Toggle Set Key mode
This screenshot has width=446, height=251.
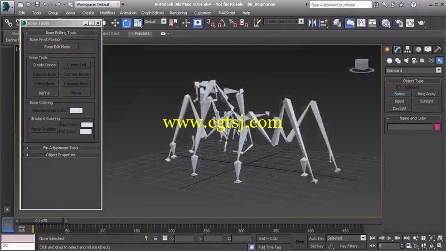[x=317, y=246]
